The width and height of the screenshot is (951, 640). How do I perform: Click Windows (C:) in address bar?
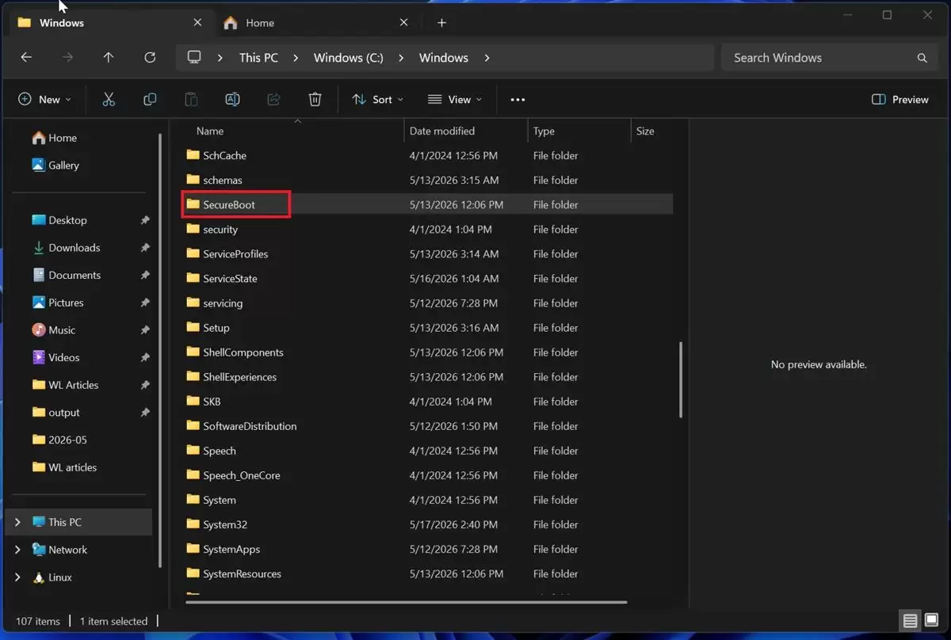coord(349,58)
